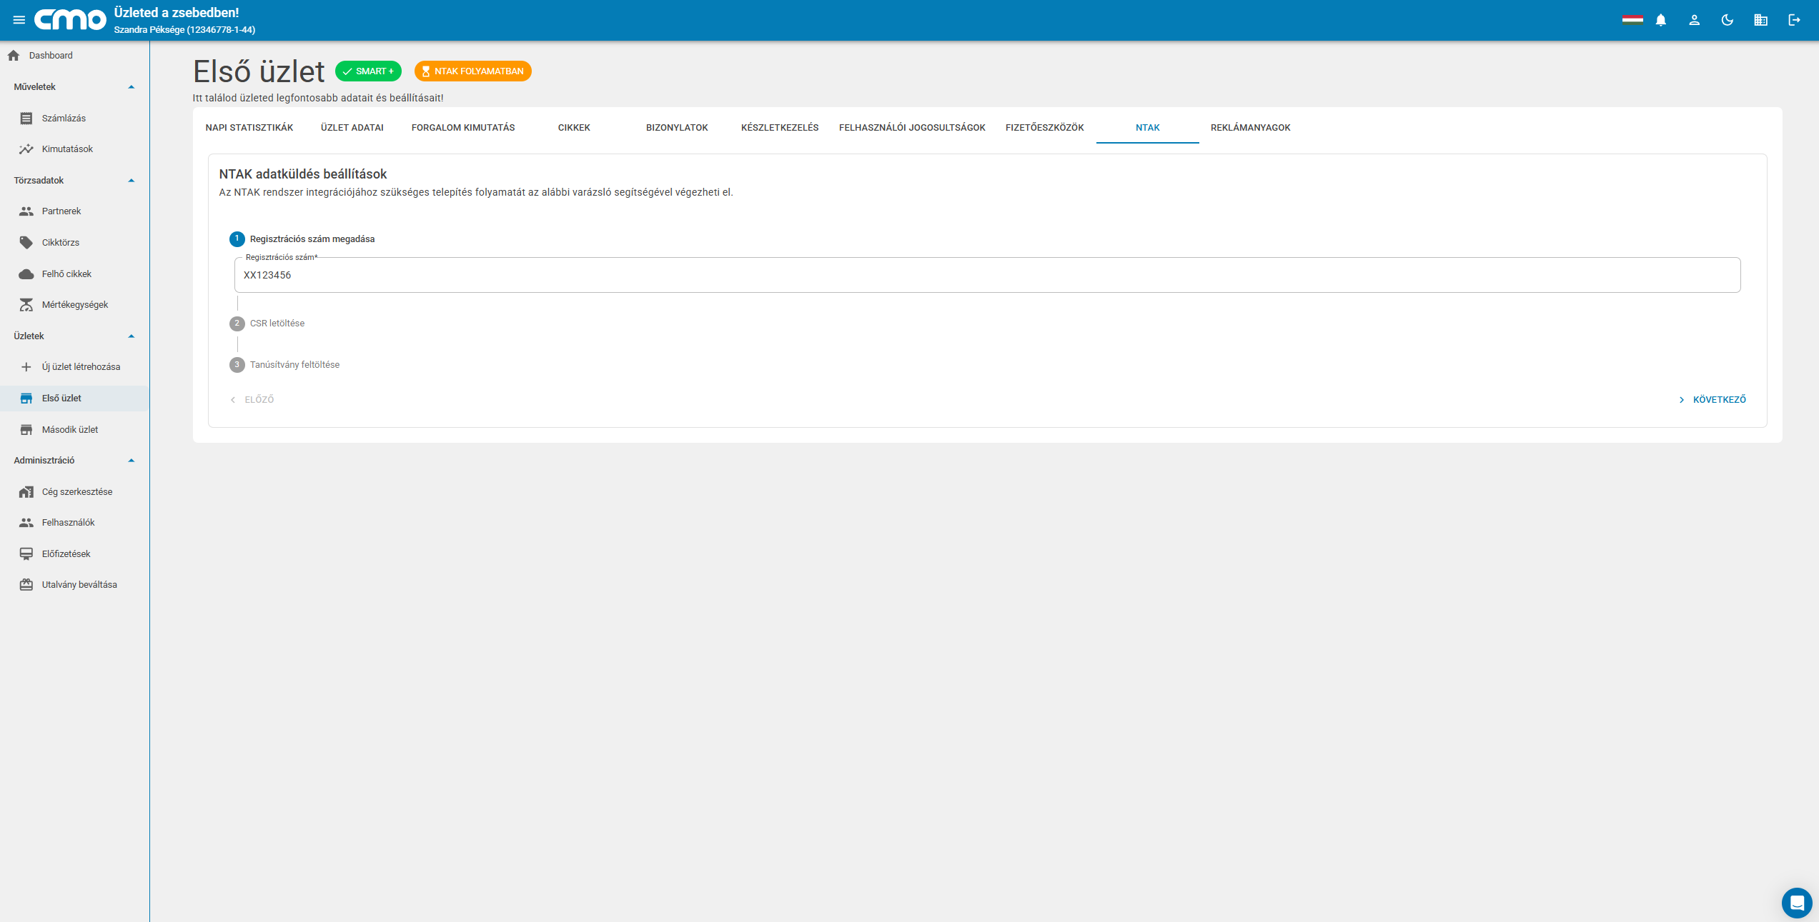
Task: Click the Kimutatások chart icon
Action: pyautogui.click(x=26, y=149)
